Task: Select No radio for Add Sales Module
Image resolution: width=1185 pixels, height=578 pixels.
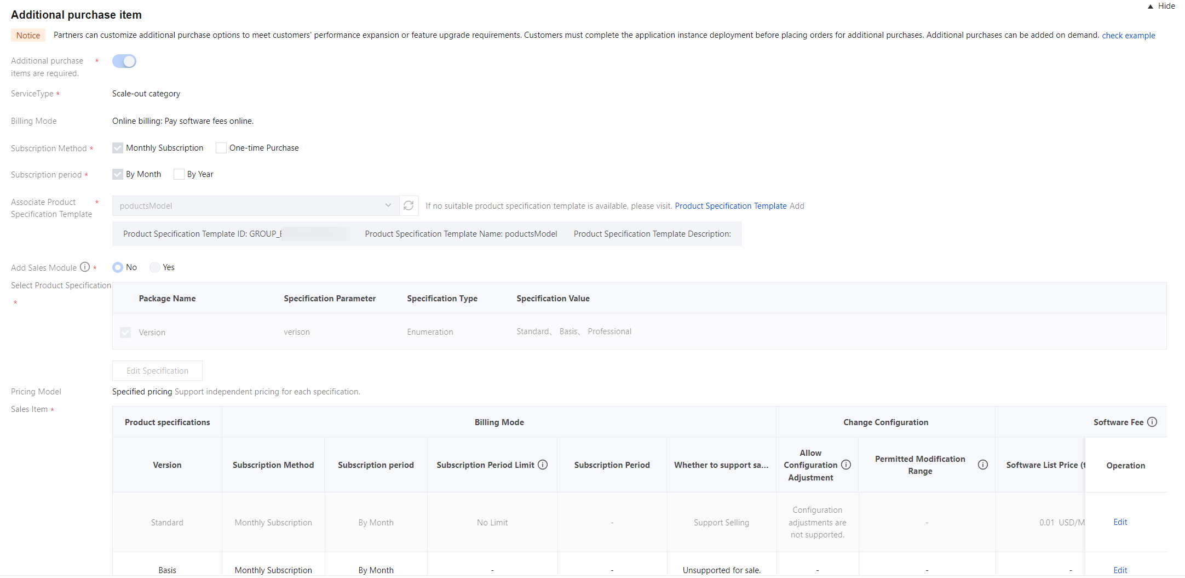Action: (x=118, y=267)
